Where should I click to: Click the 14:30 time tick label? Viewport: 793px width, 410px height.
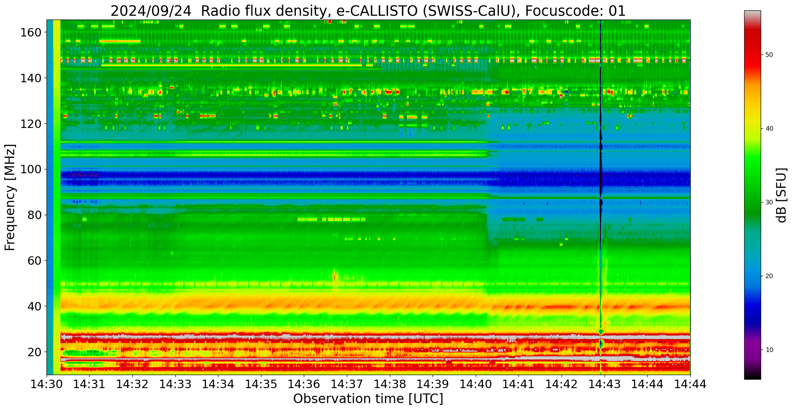pyautogui.click(x=47, y=384)
